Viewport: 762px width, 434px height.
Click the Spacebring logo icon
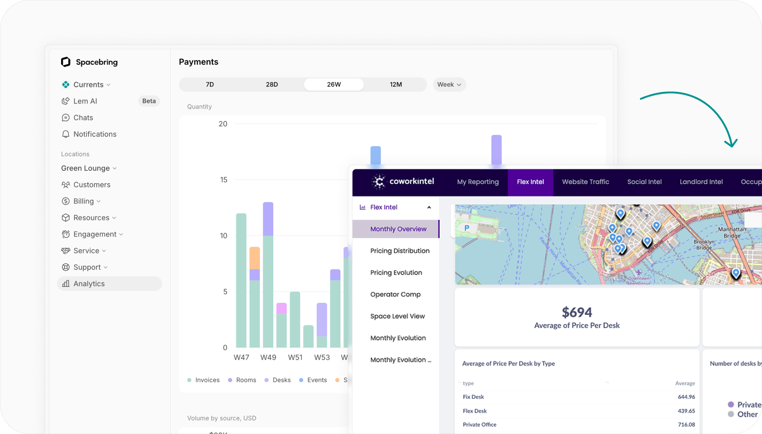click(66, 62)
